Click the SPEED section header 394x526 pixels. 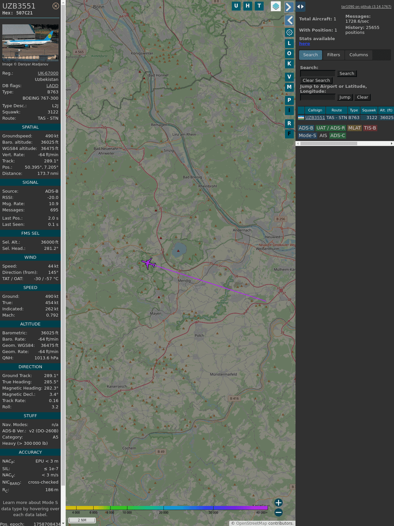tap(30, 288)
